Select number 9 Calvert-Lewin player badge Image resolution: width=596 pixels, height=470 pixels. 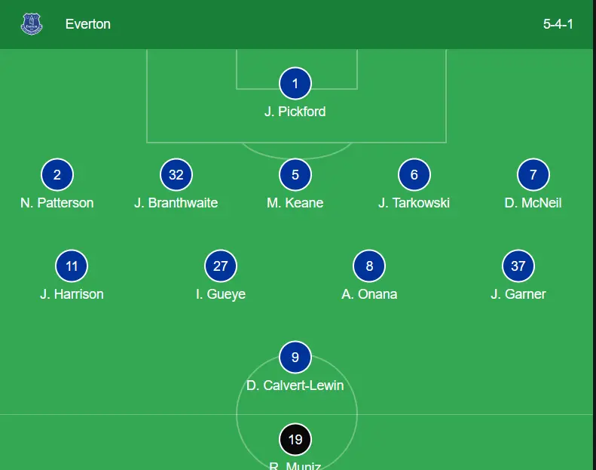[295, 358]
